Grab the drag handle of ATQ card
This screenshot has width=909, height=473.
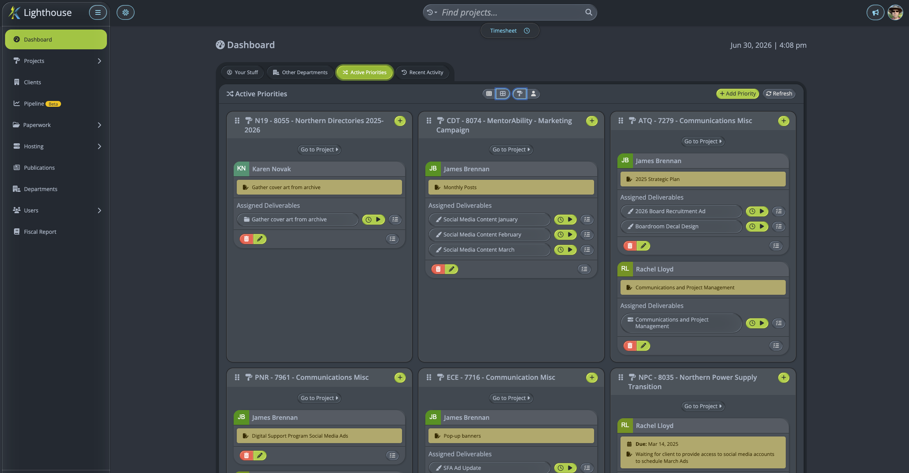click(621, 121)
